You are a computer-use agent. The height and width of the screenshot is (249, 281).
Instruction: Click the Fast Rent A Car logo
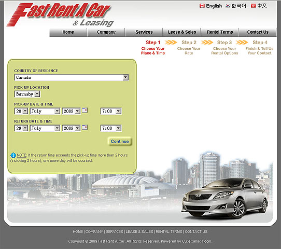(60, 15)
